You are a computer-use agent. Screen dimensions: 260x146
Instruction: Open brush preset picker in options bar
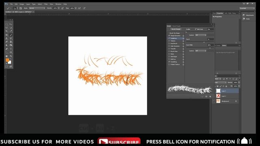[15, 8]
